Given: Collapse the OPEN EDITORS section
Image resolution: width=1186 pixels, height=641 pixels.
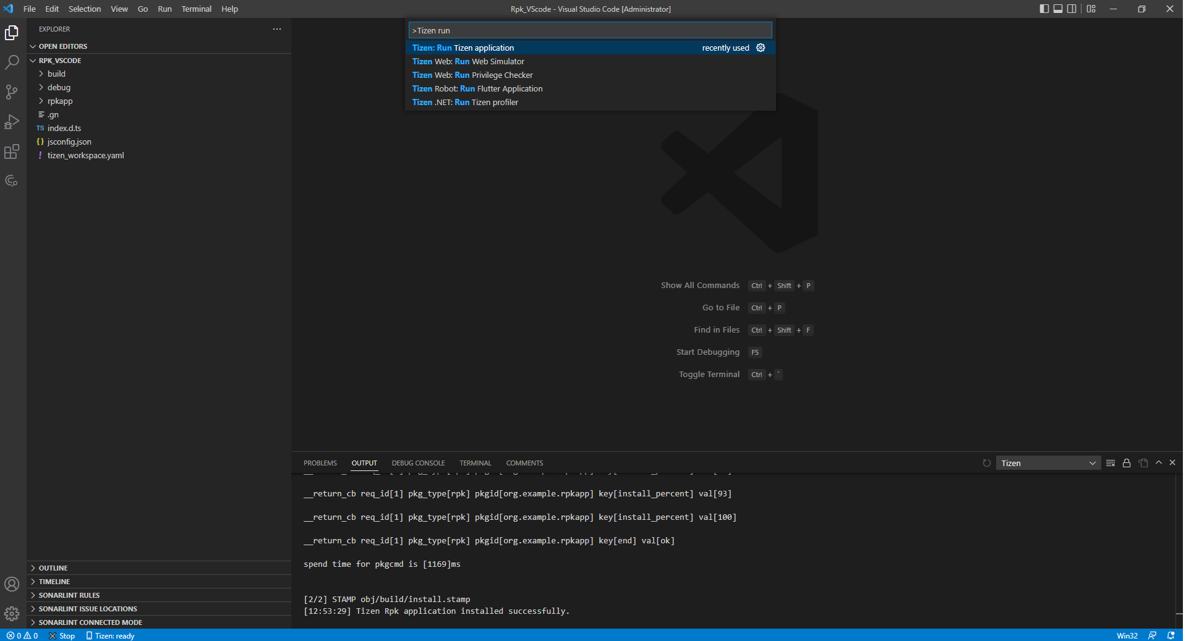Looking at the screenshot, I should [63, 46].
